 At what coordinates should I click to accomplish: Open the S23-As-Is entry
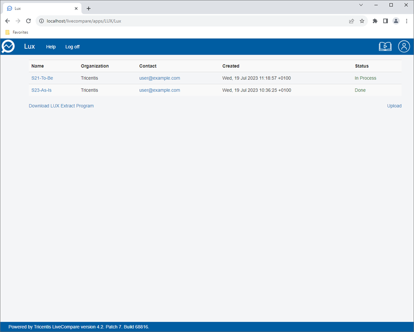pyautogui.click(x=42, y=90)
